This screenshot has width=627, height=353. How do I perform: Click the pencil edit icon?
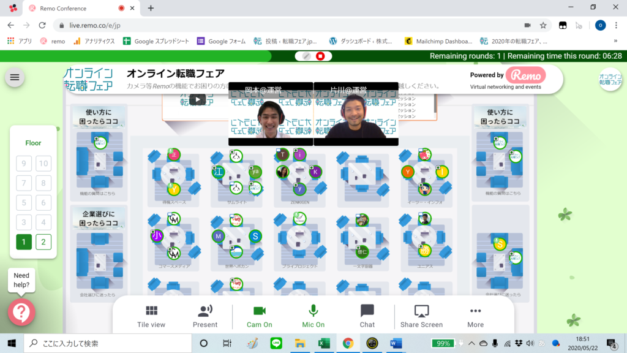coord(306,56)
